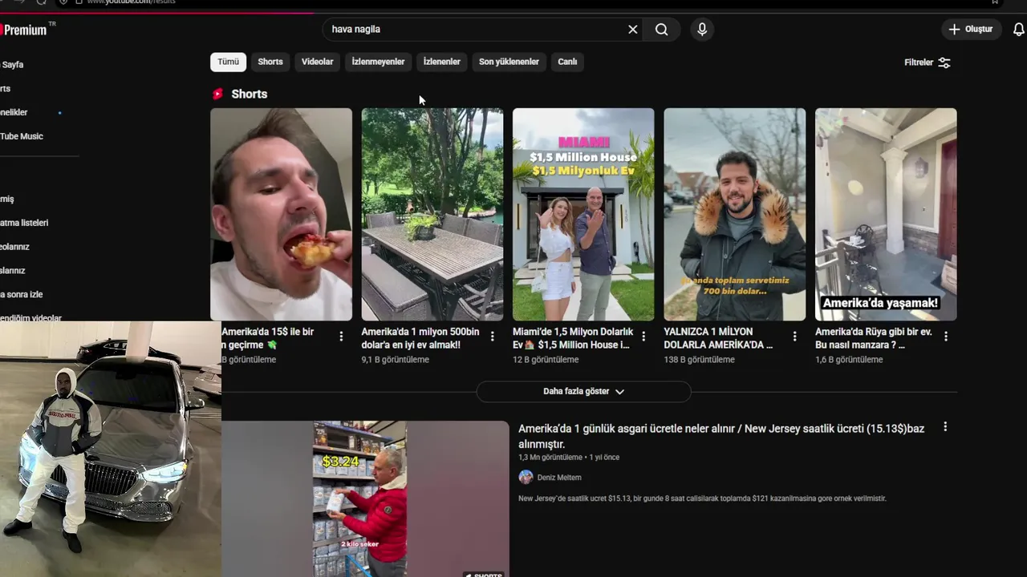
Task: Open title Miami'de 1,5 Milyon Dolarlık Ev
Action: tap(573, 338)
